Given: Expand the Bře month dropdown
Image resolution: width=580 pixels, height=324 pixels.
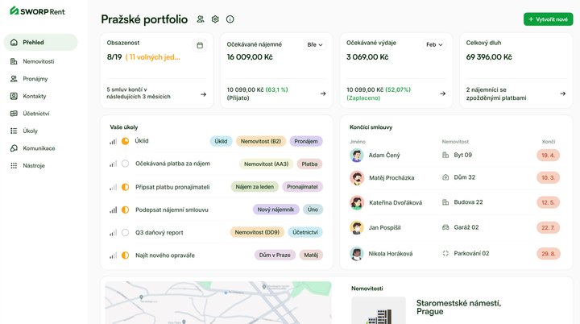Looking at the screenshot, I should 314,45.
